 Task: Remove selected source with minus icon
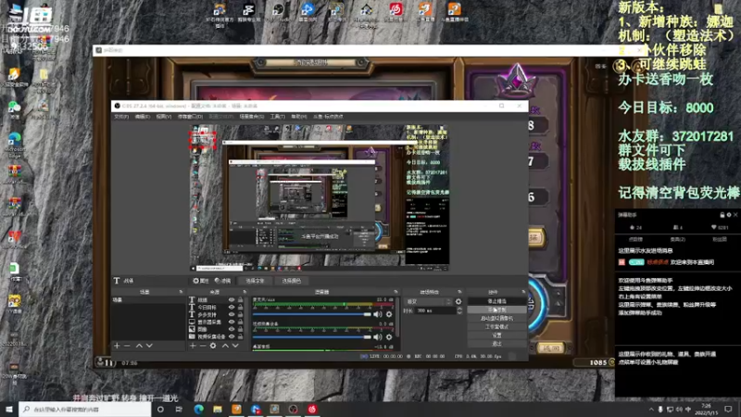[x=203, y=346]
